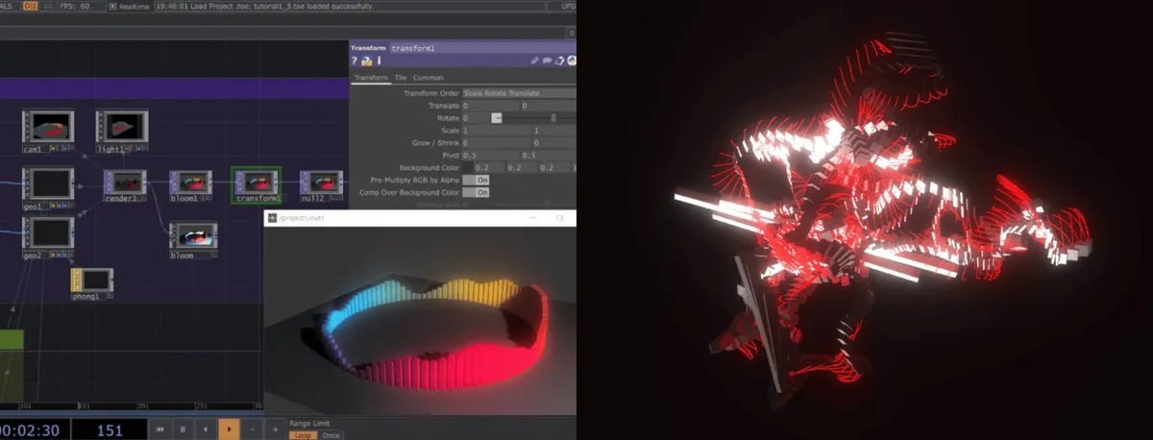
Task: Click the operator info 'i' icon
Action: click(379, 61)
